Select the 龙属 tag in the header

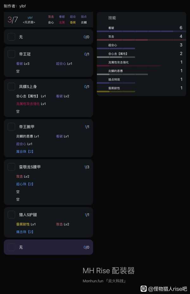point(62,23)
